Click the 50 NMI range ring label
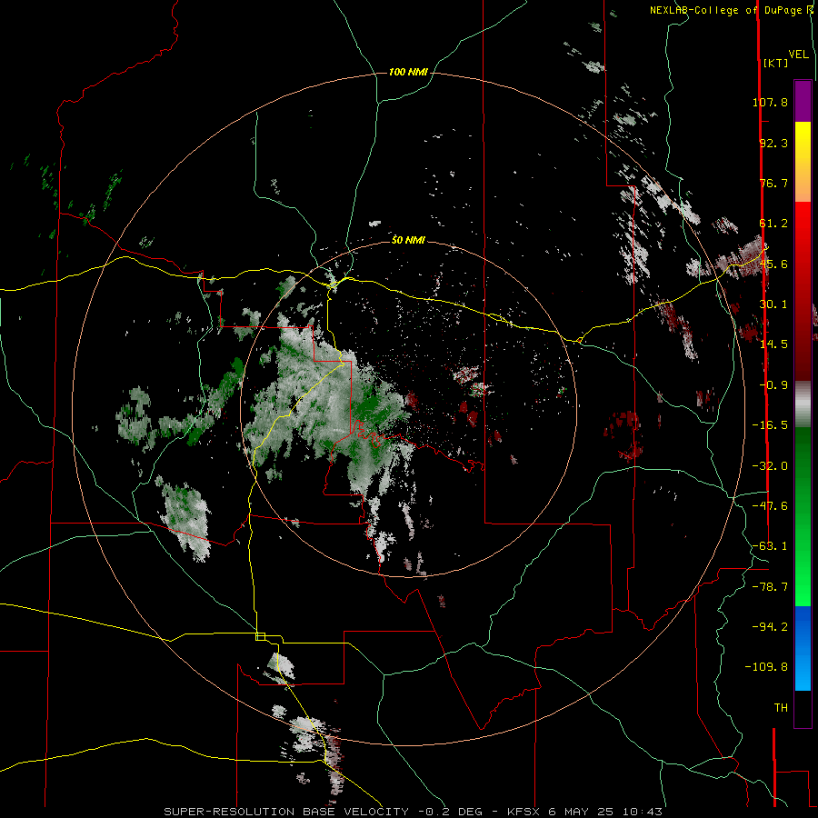This screenshot has height=818, width=818. click(x=408, y=240)
